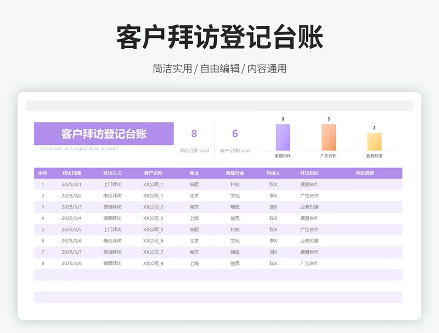
Task: Select the 客户记录Total count 6
Action: tap(235, 134)
